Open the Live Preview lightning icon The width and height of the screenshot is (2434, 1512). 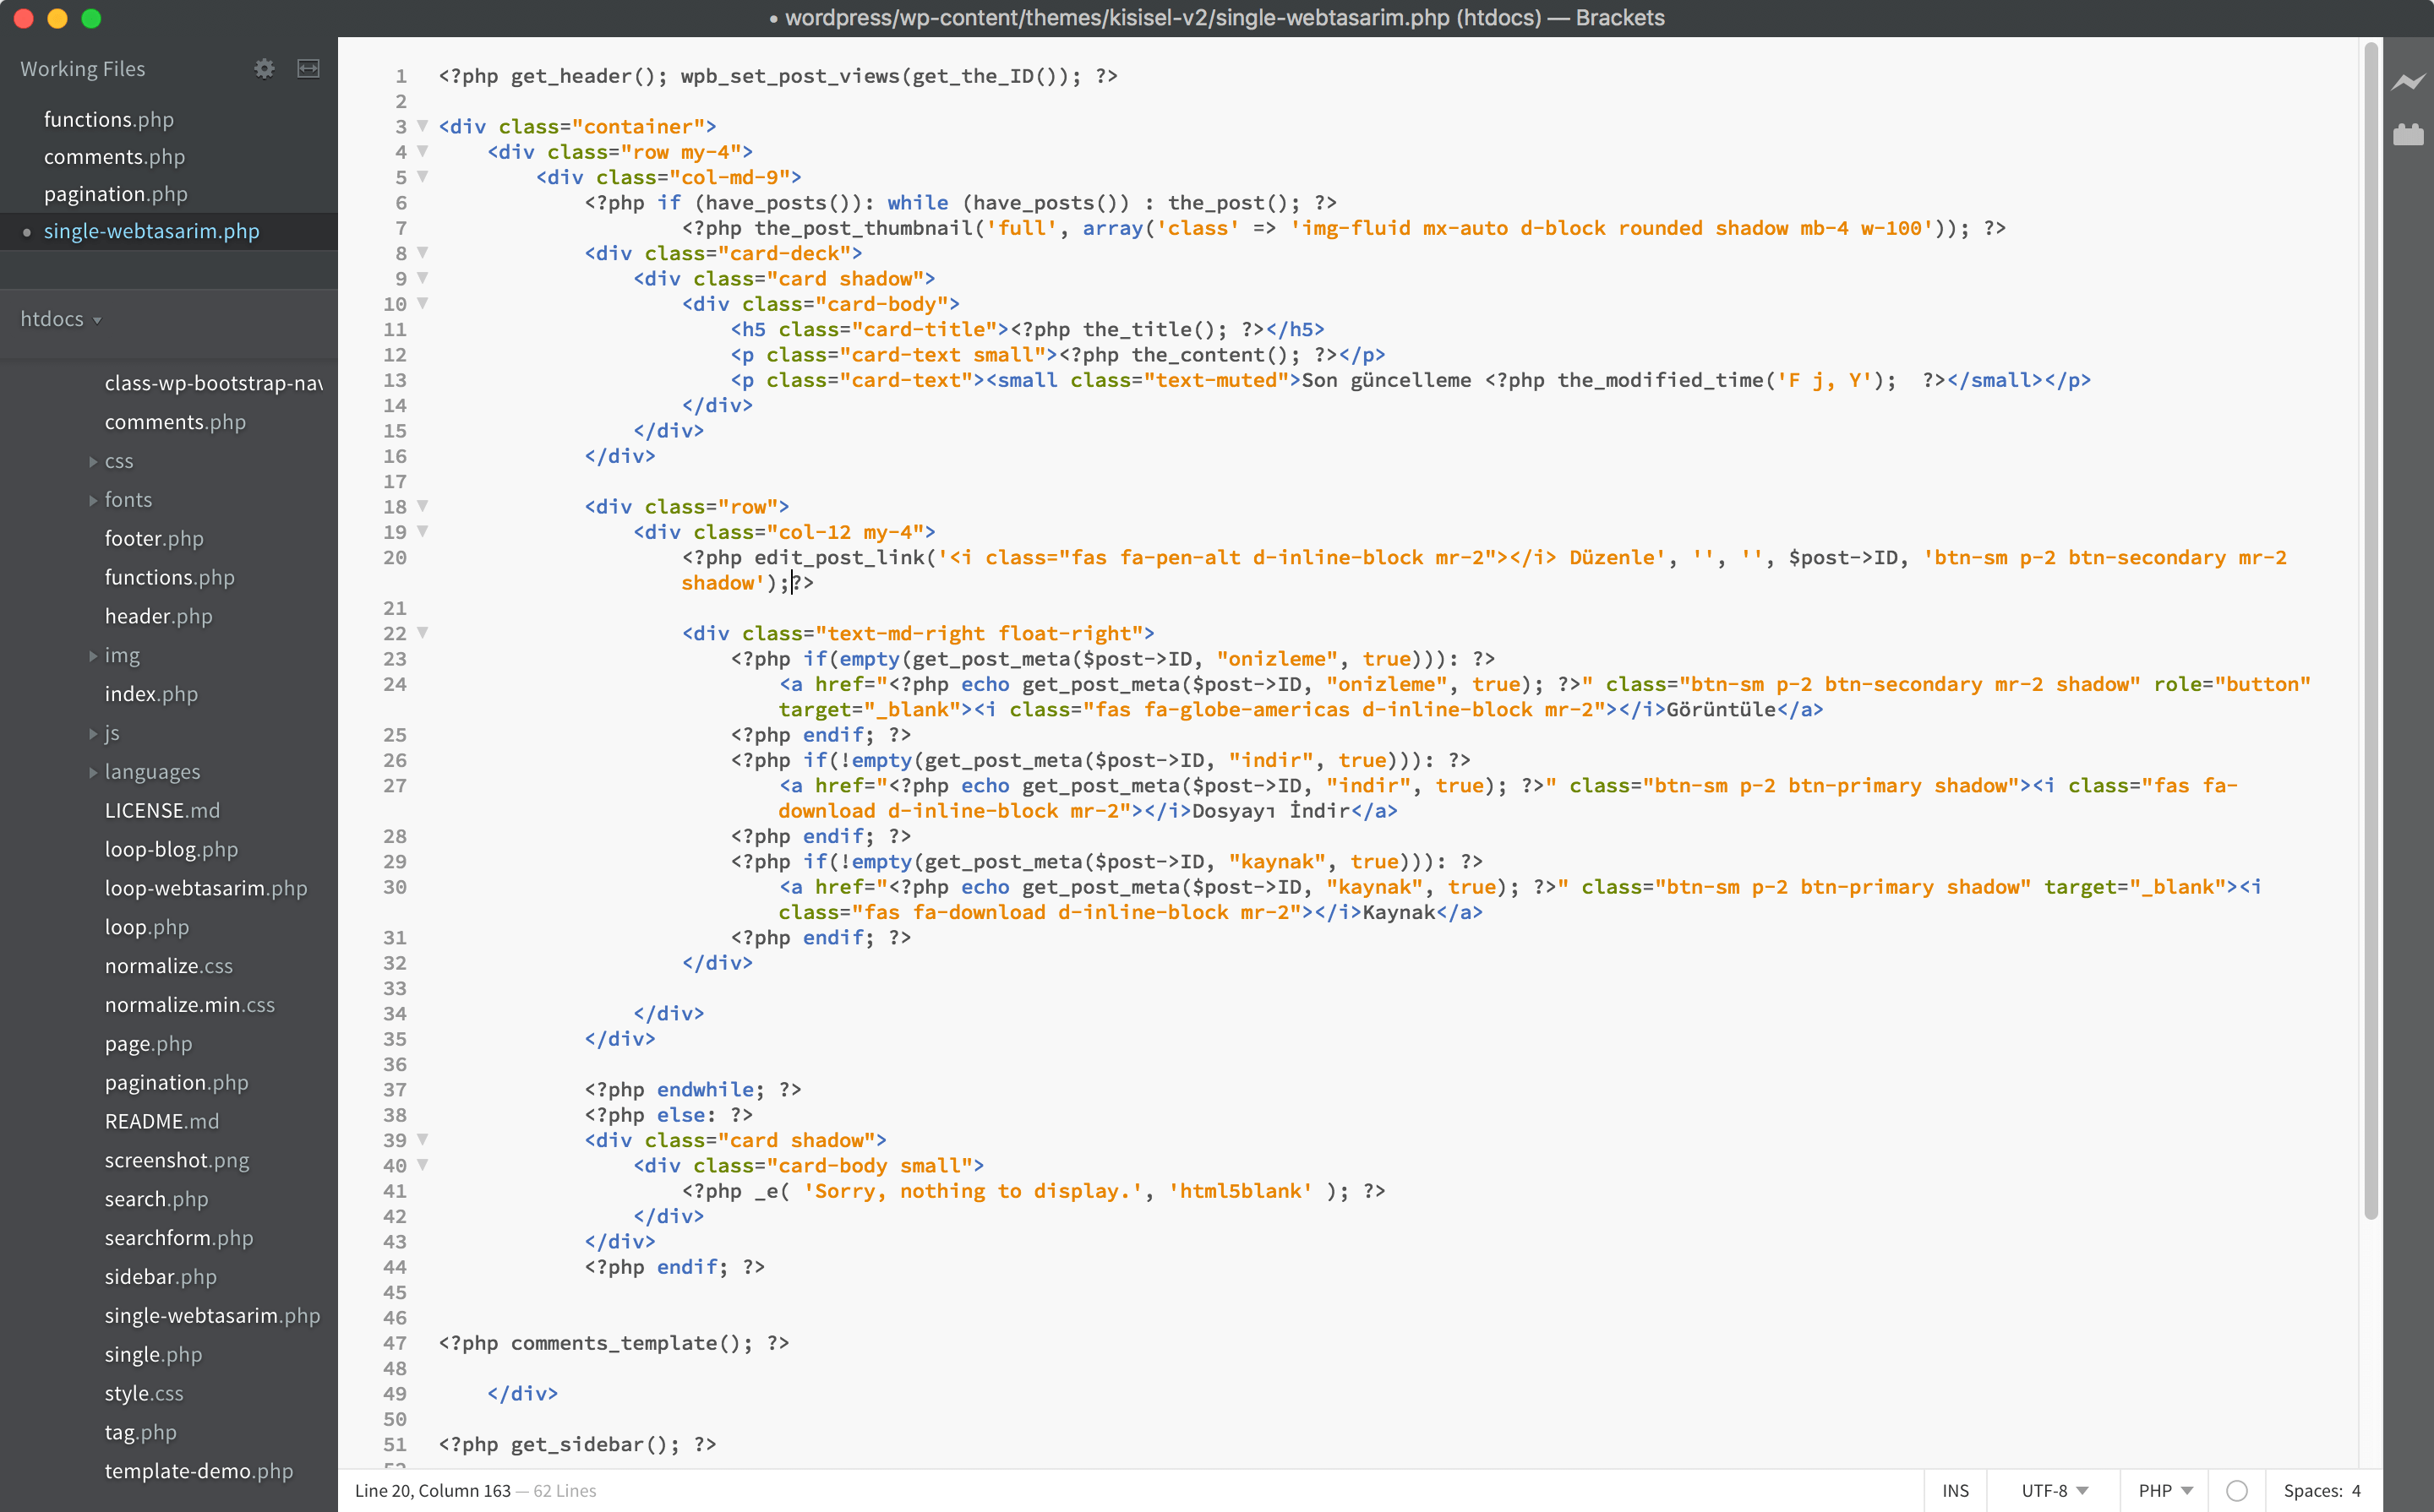2407,81
